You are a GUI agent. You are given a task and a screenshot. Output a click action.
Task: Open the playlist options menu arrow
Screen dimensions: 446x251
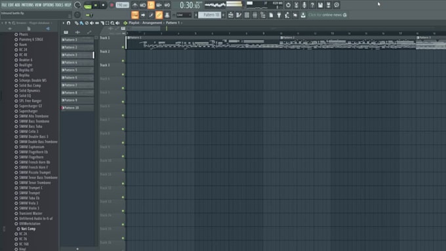(64, 23)
